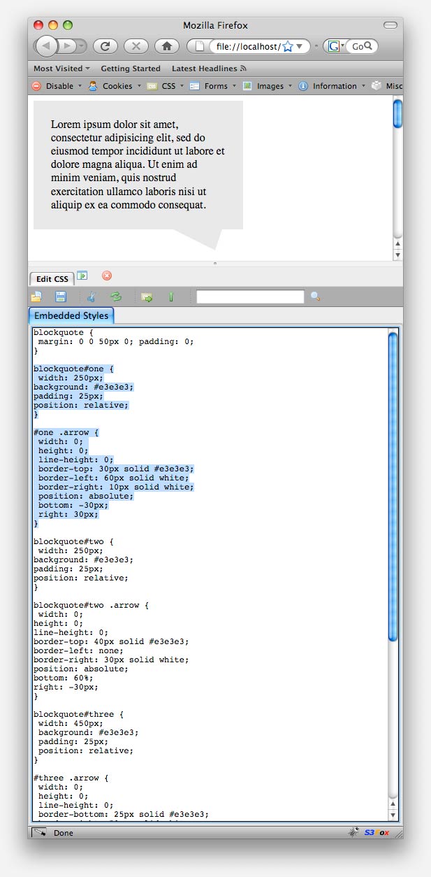Click the red Disable toolbar icon
This screenshot has height=877, width=431.
coord(36,86)
